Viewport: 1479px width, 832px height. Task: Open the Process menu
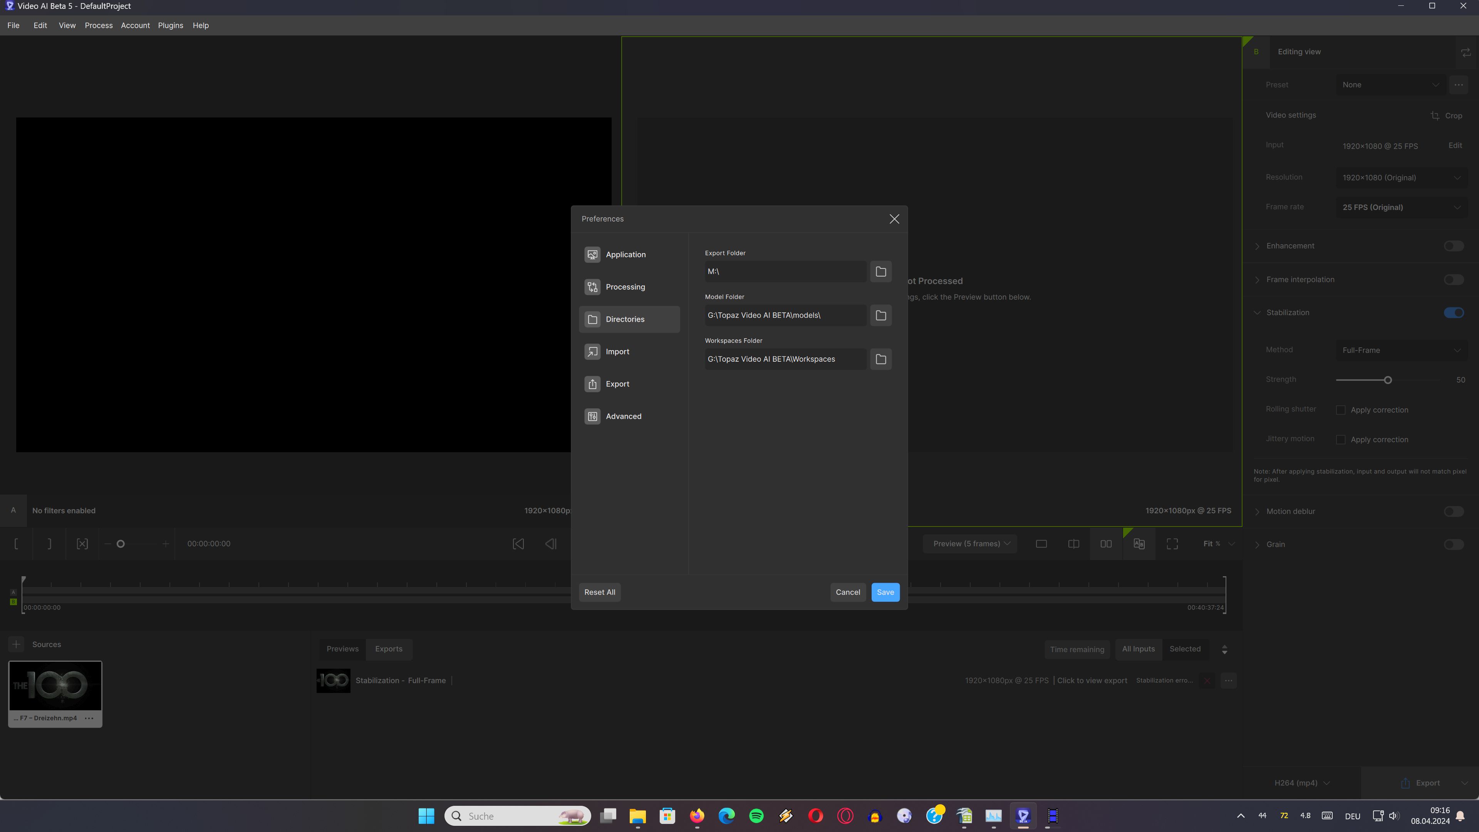pos(98,25)
